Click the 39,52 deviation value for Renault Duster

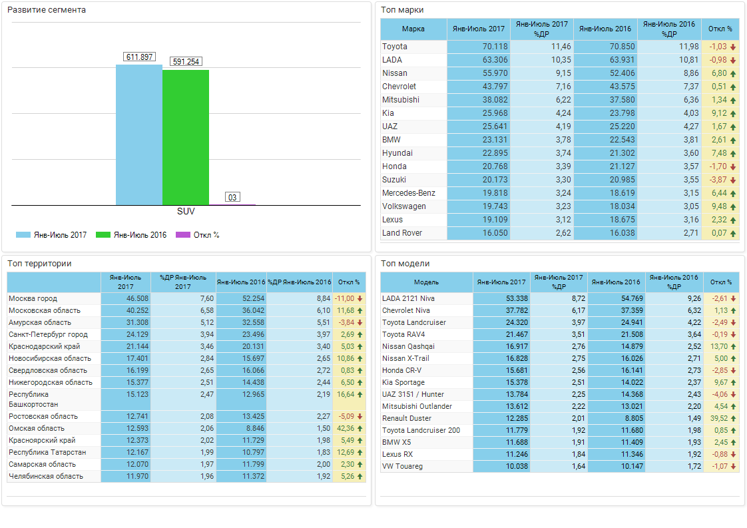719,418
